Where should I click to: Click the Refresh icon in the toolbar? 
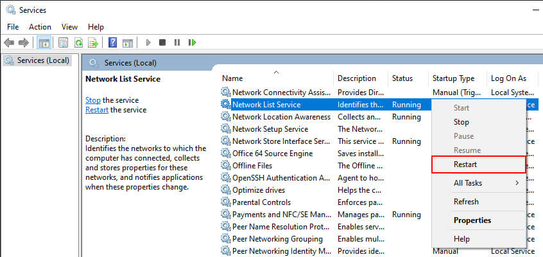[78, 42]
